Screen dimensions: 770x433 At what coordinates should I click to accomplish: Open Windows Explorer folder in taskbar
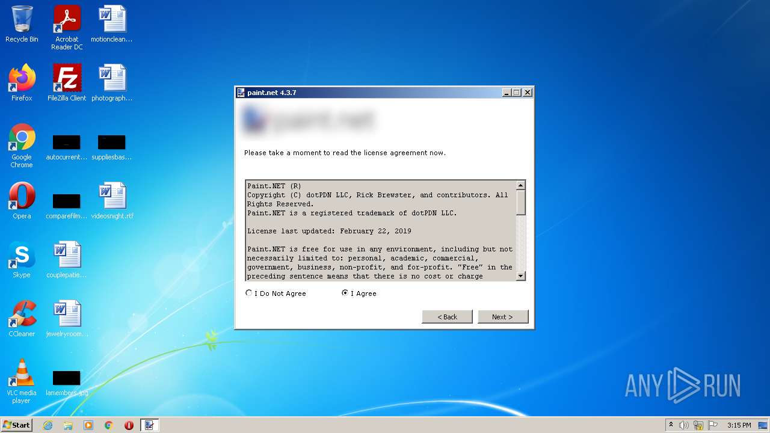(x=68, y=425)
